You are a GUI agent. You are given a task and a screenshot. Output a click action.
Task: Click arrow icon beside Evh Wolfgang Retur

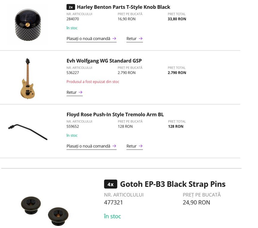80,92
